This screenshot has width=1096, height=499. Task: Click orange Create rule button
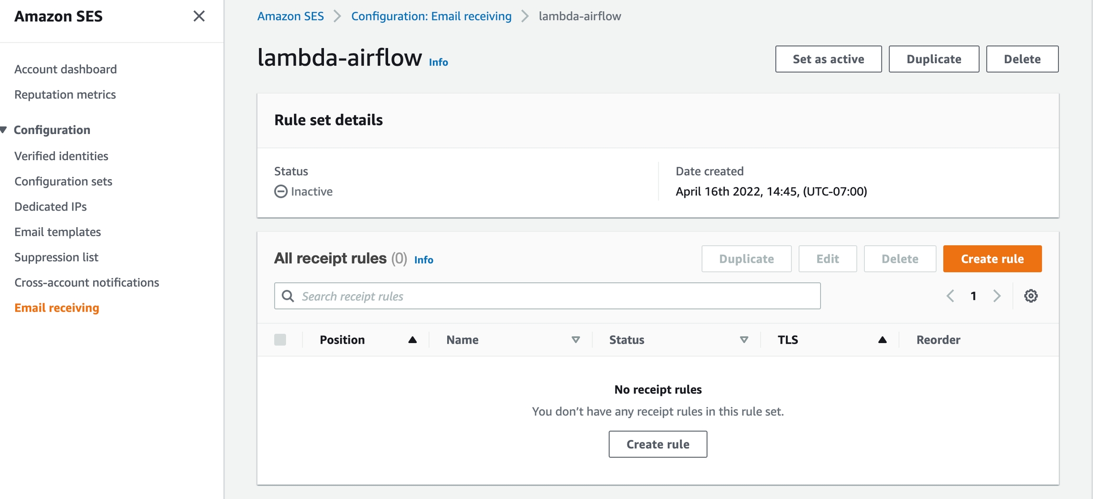coord(992,259)
